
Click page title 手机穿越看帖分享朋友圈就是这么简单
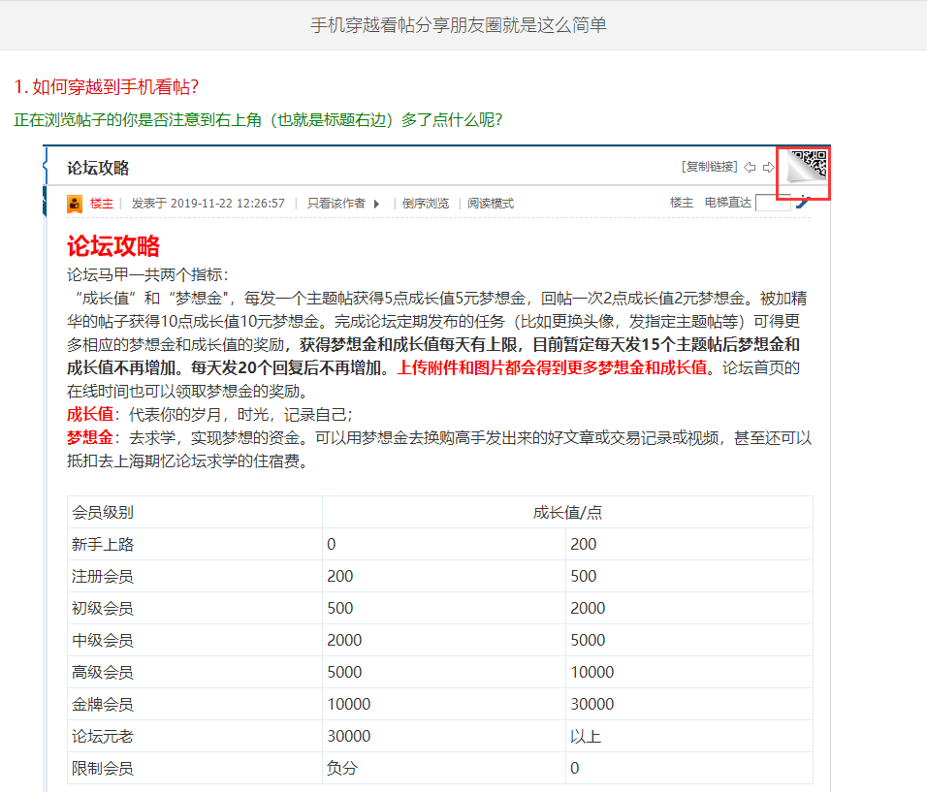(x=459, y=25)
